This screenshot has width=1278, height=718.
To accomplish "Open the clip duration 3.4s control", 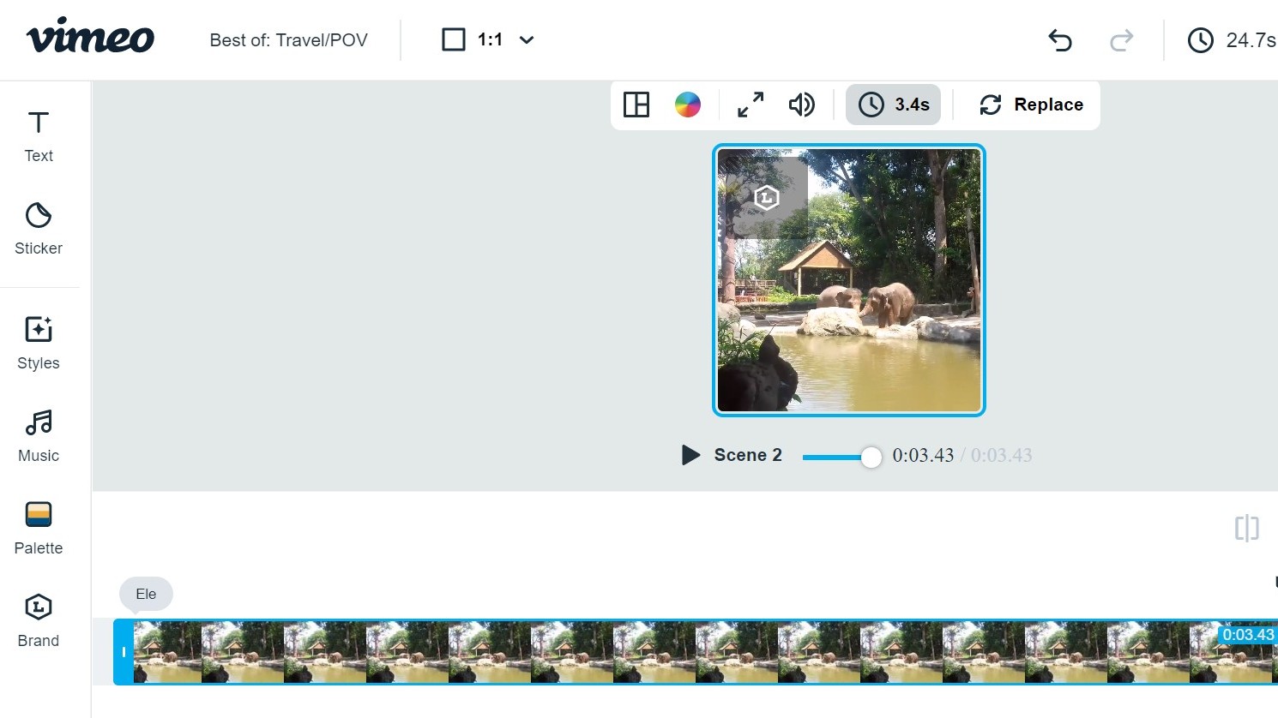I will 893,105.
